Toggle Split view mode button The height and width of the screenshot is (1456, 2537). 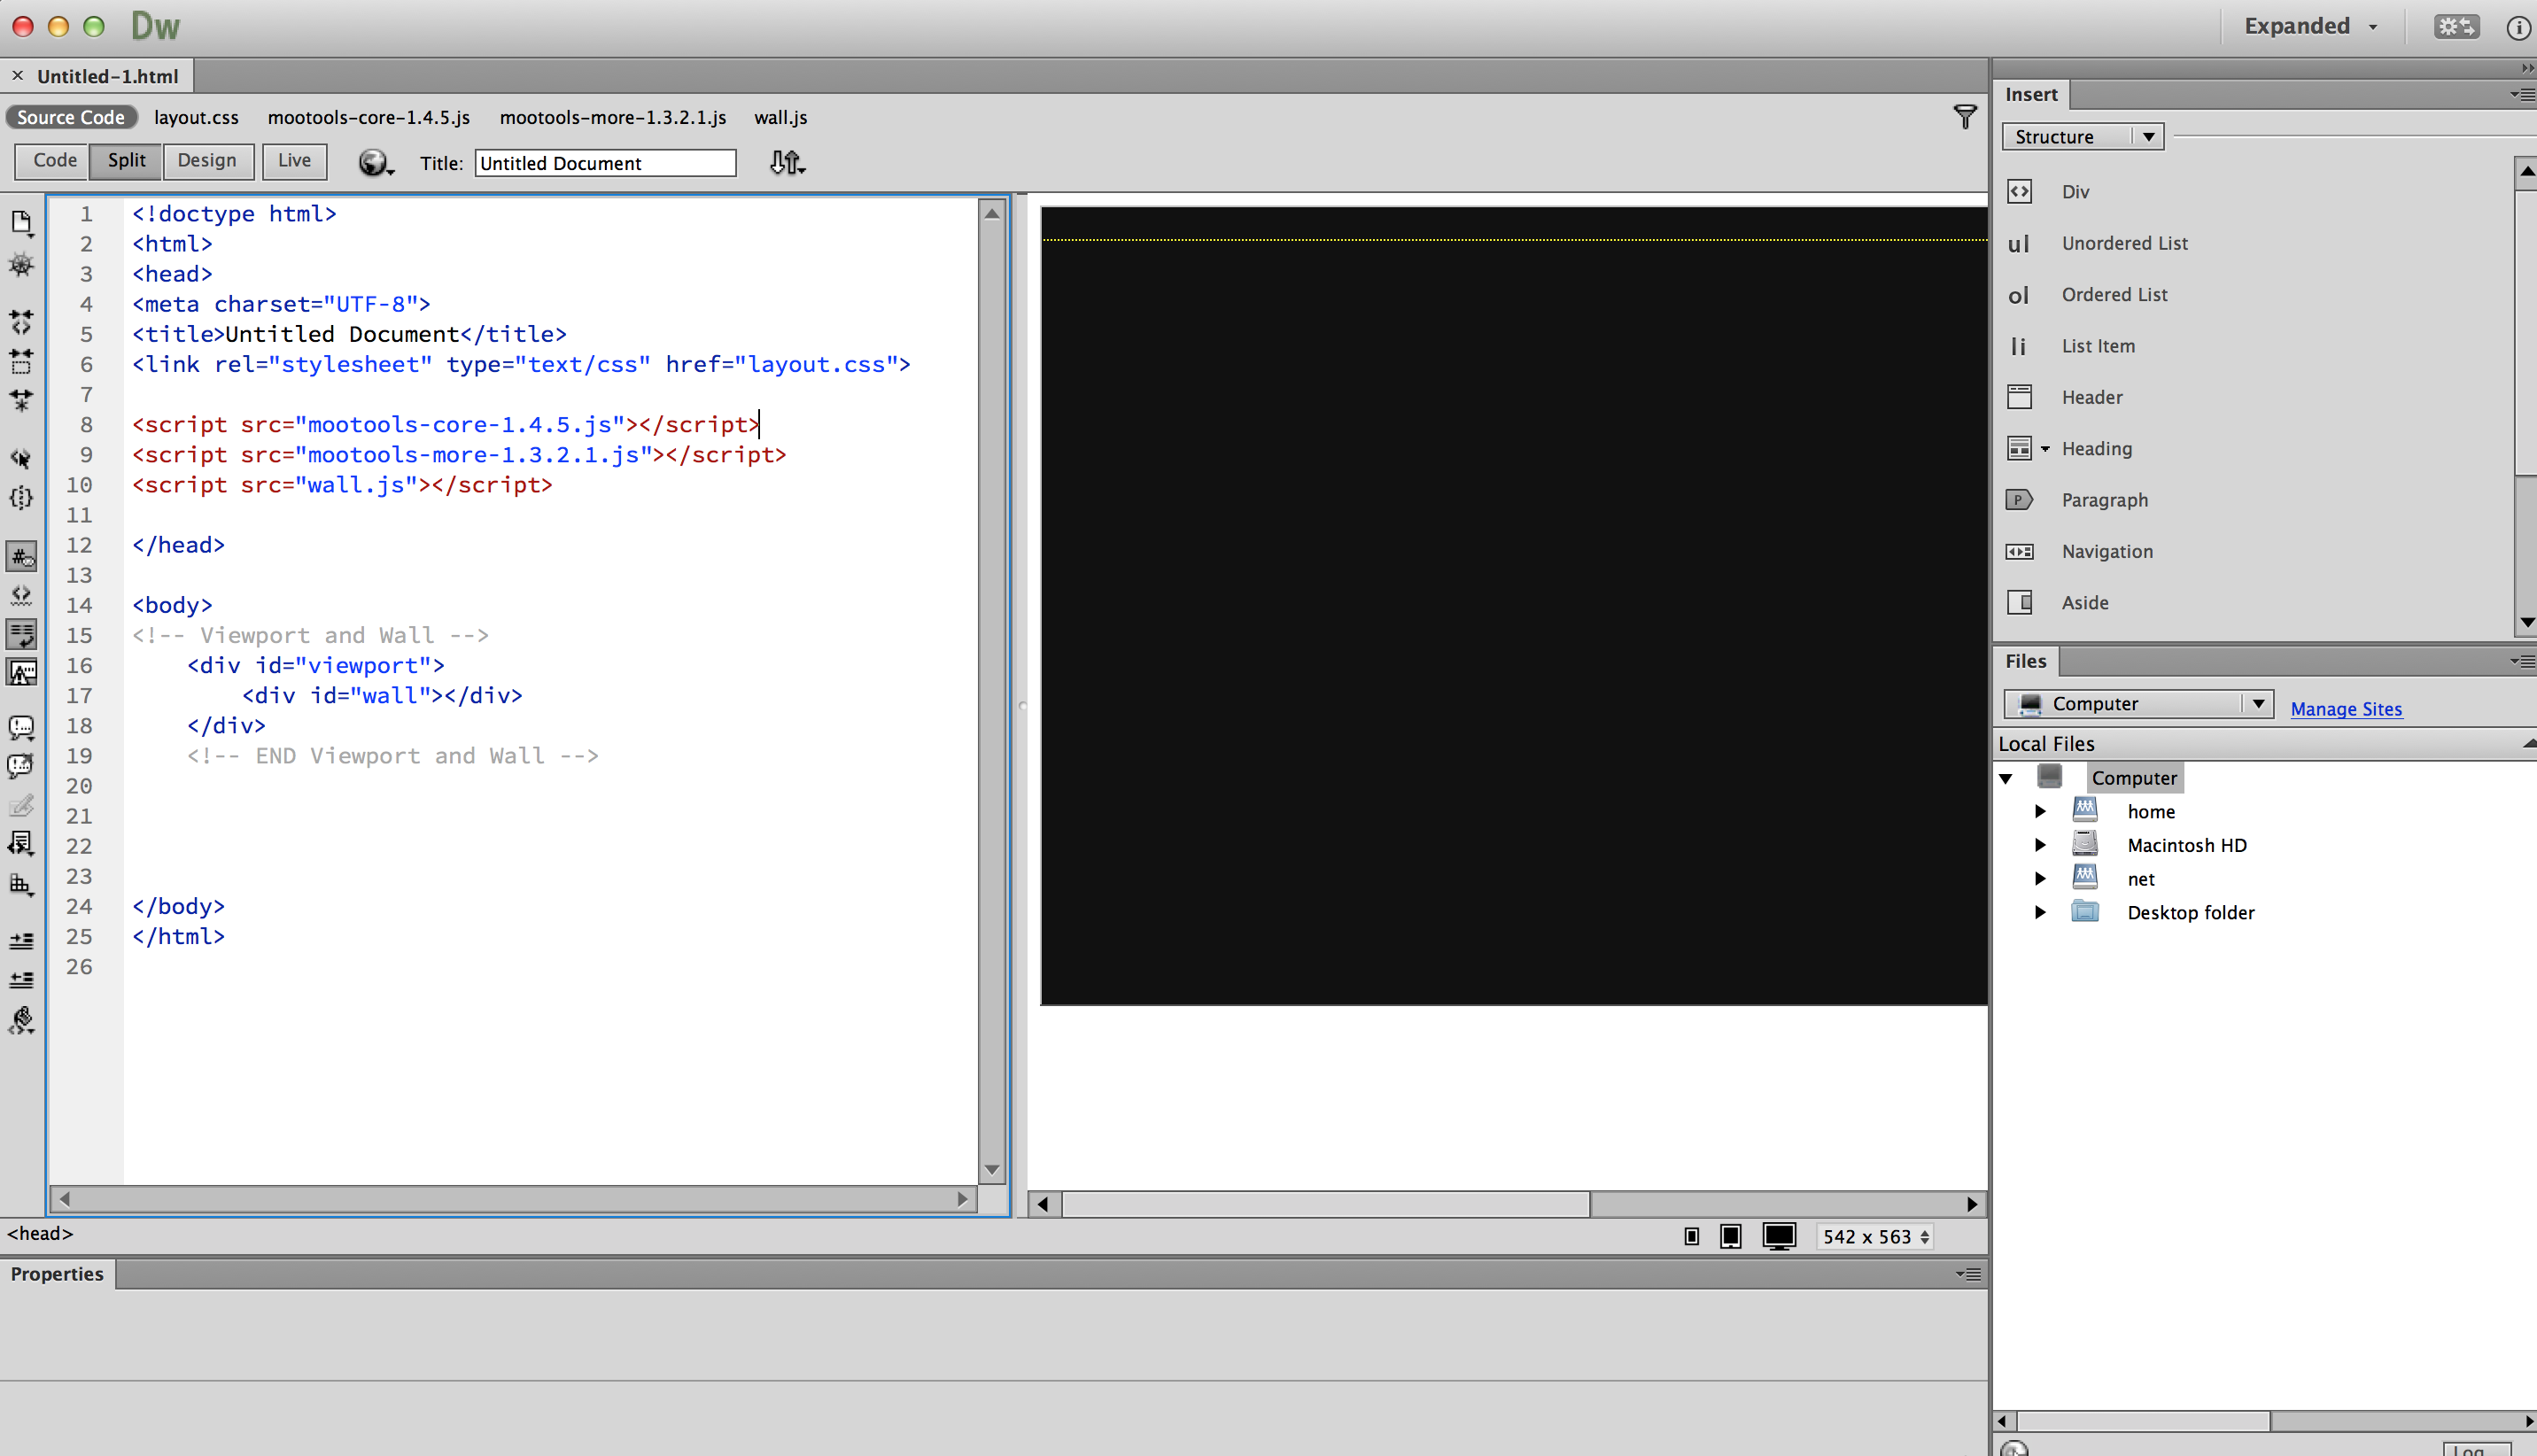pyautogui.click(x=128, y=159)
